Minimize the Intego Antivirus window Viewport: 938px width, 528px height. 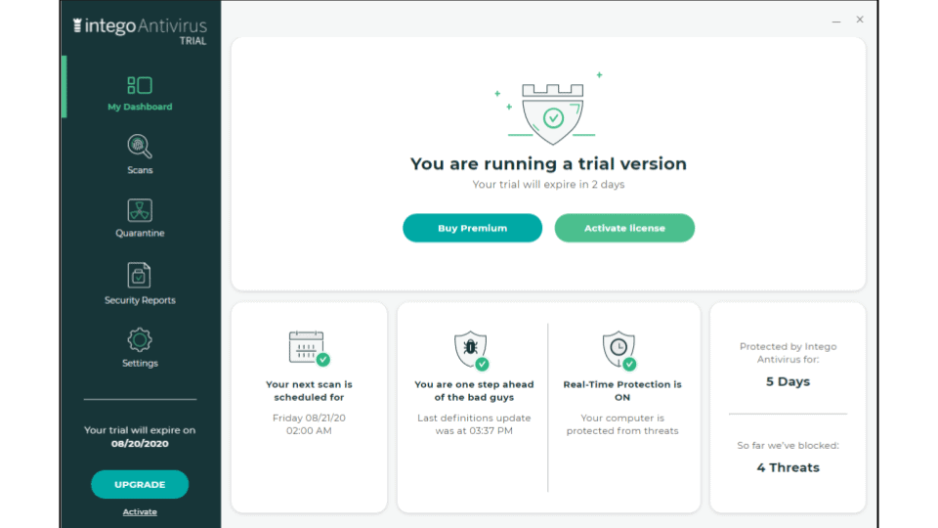(x=836, y=21)
